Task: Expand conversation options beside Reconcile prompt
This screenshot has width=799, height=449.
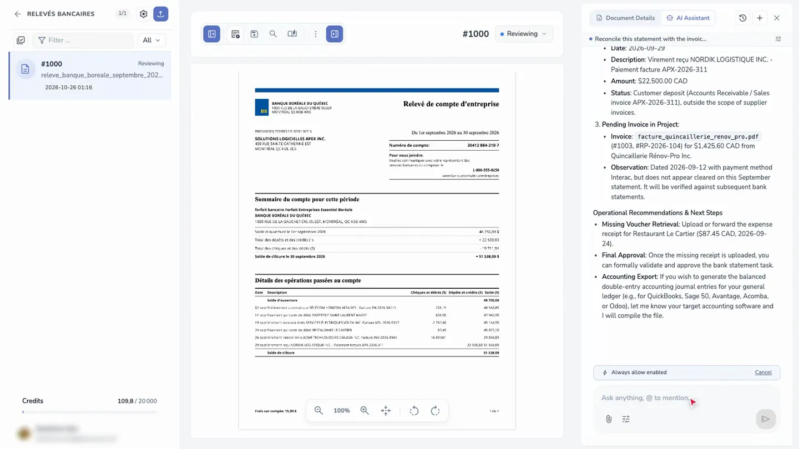Action: point(778,39)
